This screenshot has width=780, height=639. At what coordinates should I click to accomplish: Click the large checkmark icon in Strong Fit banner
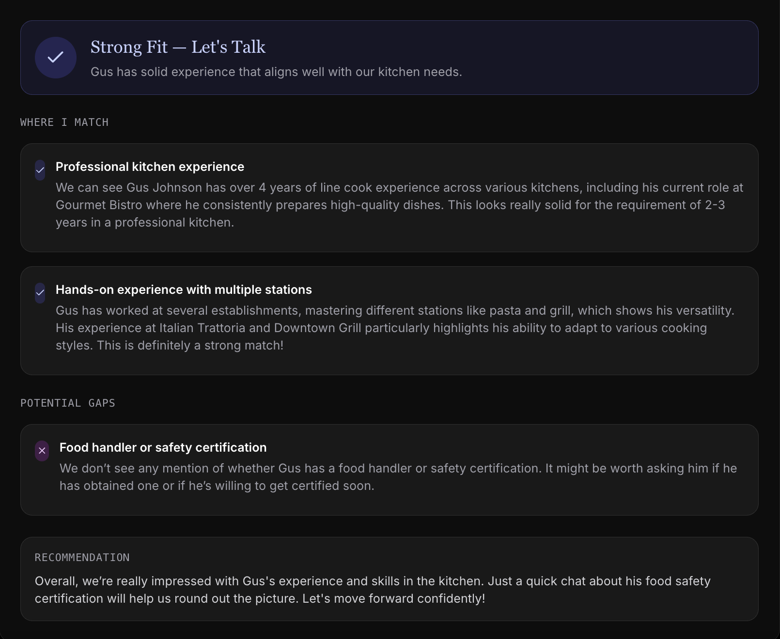point(56,58)
